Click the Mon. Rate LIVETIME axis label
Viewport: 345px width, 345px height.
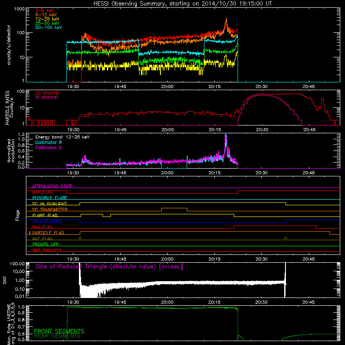11,323
